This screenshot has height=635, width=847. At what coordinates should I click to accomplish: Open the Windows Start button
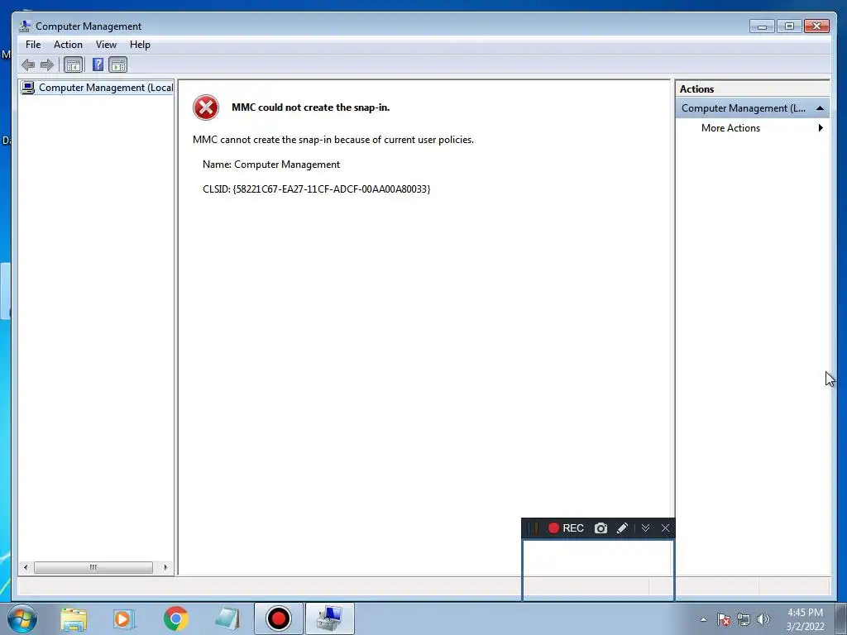pos(22,618)
